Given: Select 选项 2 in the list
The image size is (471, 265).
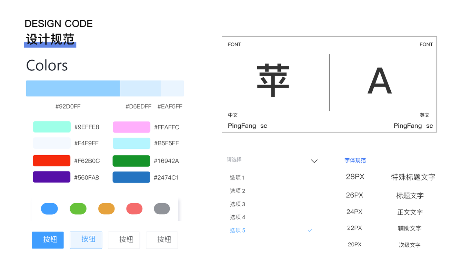Looking at the screenshot, I should [238, 191].
